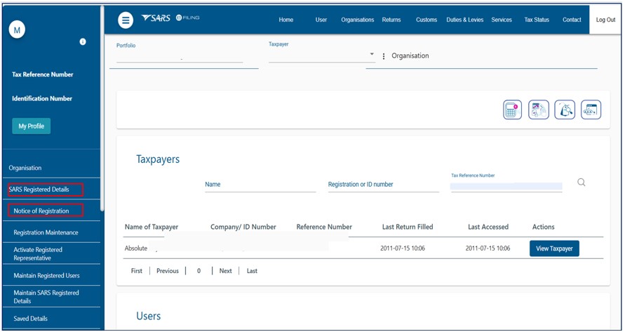625x332 pixels.
Task: Open the calculator icon tile
Action: (512, 109)
